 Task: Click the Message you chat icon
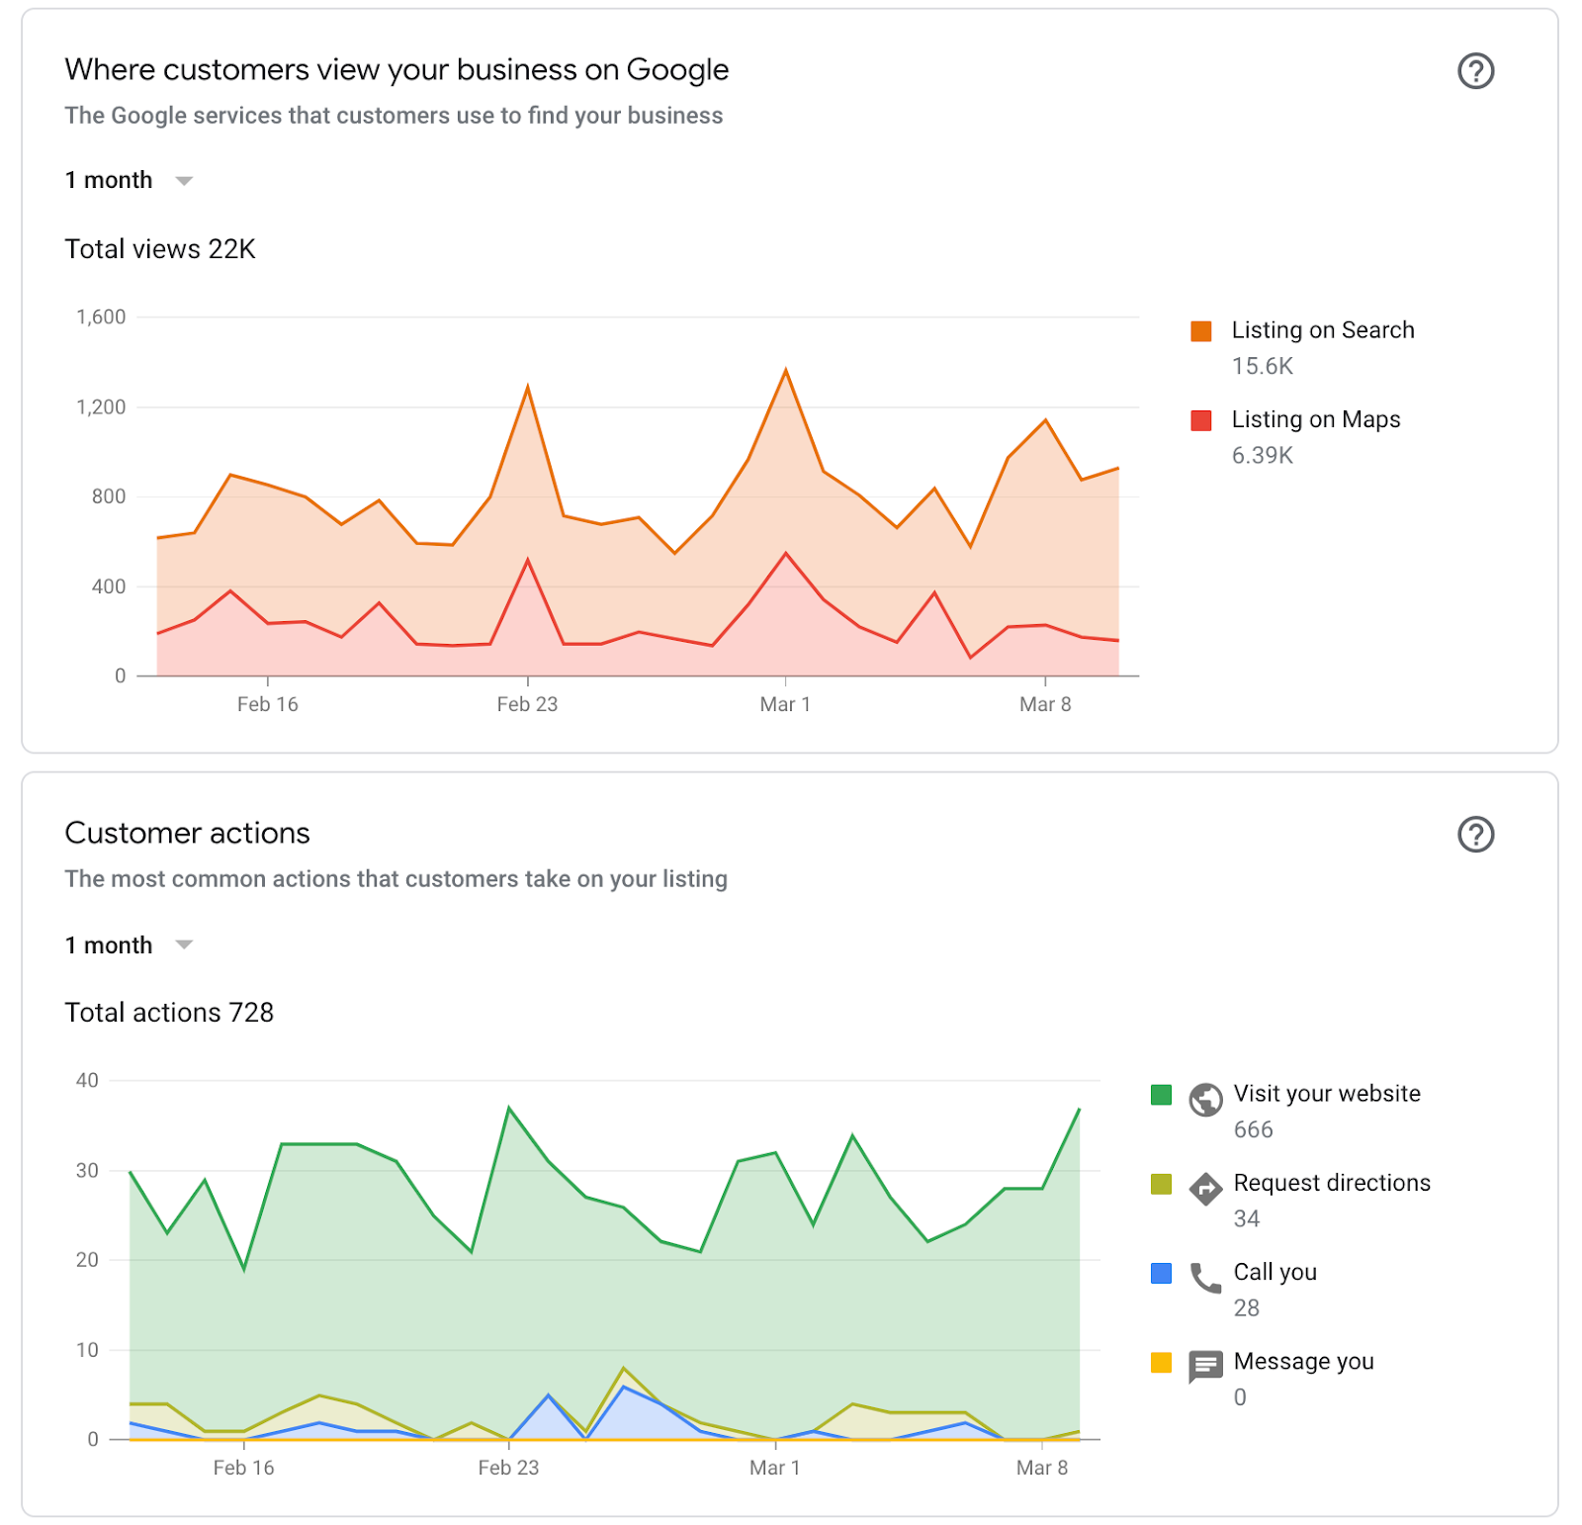click(x=1205, y=1367)
